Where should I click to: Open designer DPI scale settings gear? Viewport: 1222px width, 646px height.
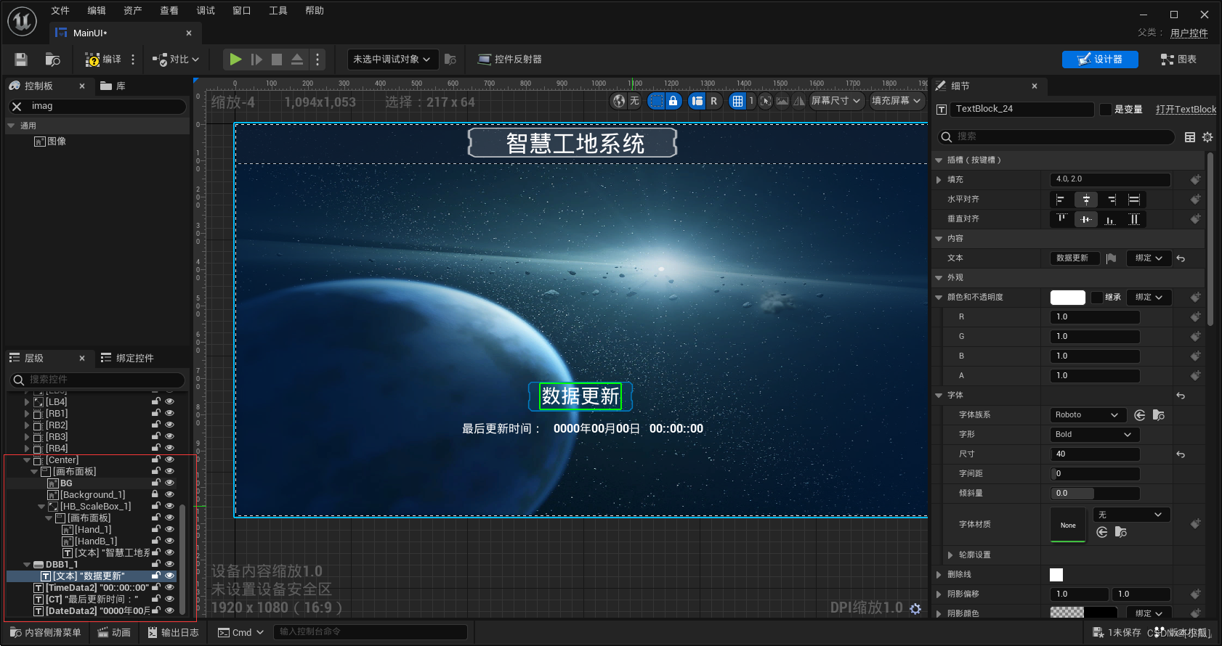[915, 609]
